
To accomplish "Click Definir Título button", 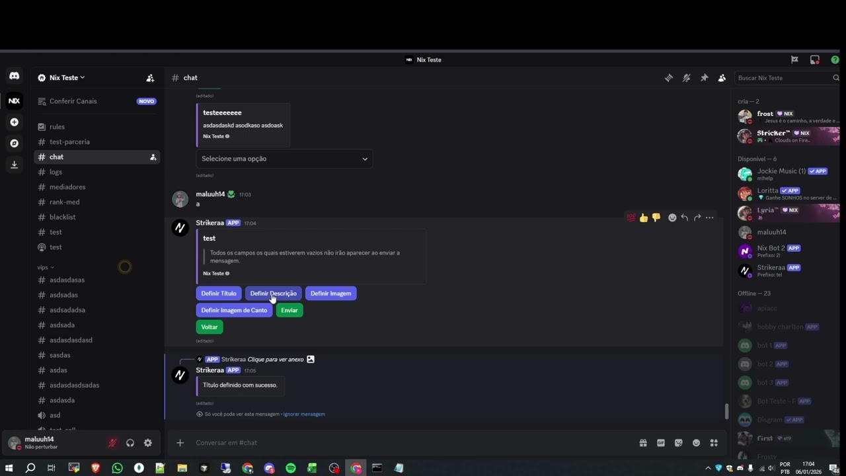I will [x=219, y=294].
